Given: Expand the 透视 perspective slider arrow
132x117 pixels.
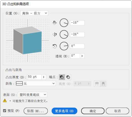Looking at the screenshot, I should click(82, 56).
